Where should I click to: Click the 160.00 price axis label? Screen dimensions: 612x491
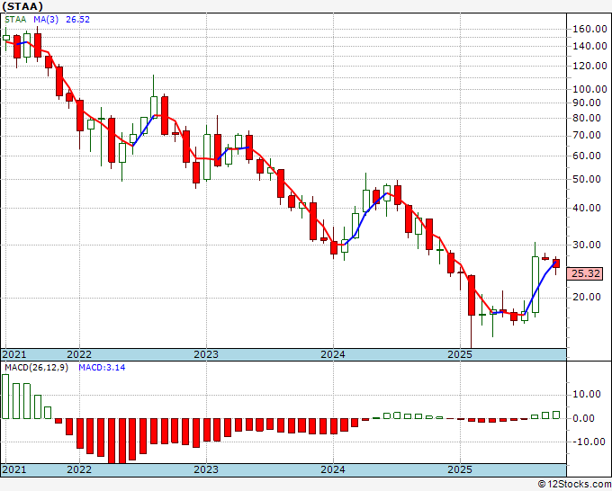tap(589, 29)
